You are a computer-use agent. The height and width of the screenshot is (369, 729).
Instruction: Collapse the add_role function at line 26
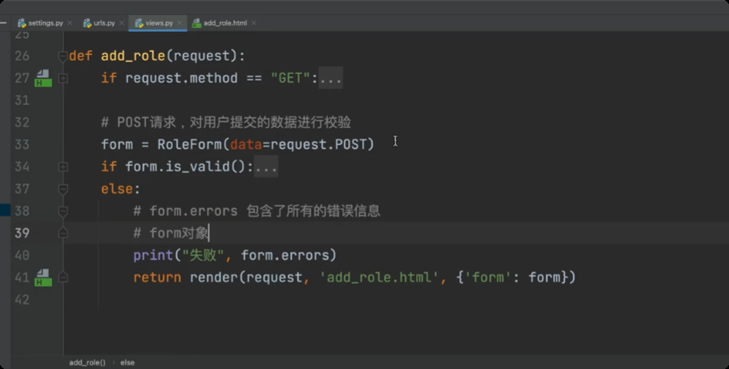click(x=63, y=56)
